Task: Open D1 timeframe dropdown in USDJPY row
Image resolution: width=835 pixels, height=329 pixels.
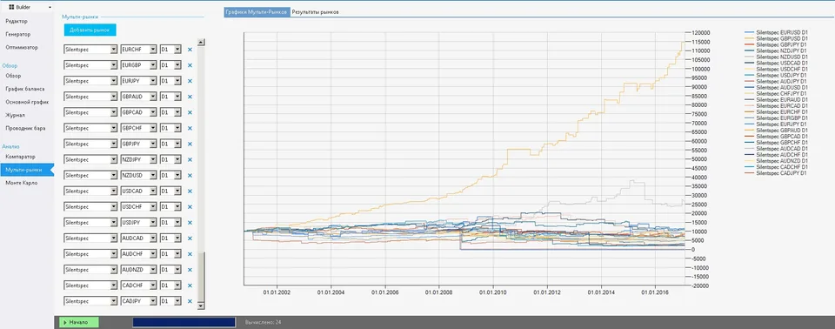Action: point(177,222)
